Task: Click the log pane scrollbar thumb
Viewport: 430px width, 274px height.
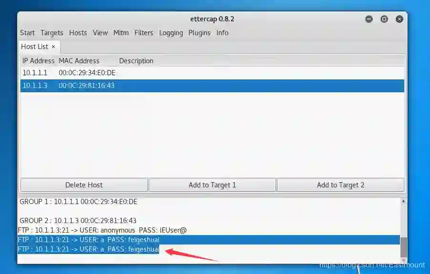Action: click(403, 247)
